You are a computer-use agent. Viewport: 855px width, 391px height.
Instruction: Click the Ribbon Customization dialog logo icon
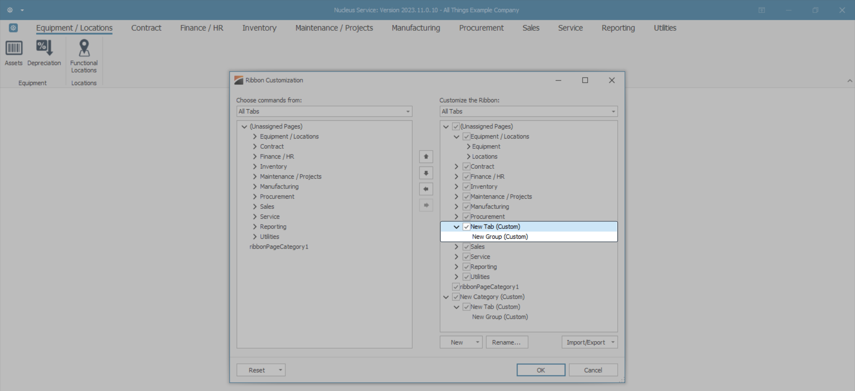[x=239, y=80]
